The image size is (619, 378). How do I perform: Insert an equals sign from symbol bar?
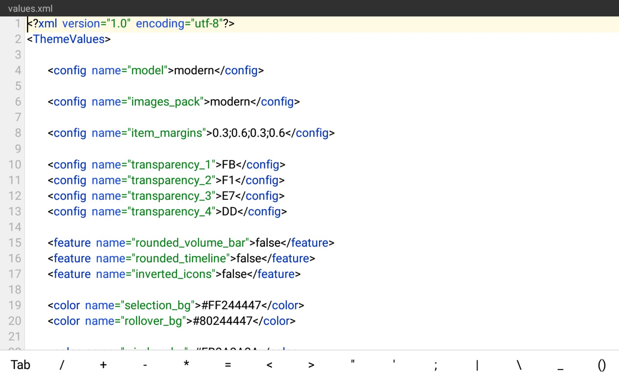(x=228, y=365)
